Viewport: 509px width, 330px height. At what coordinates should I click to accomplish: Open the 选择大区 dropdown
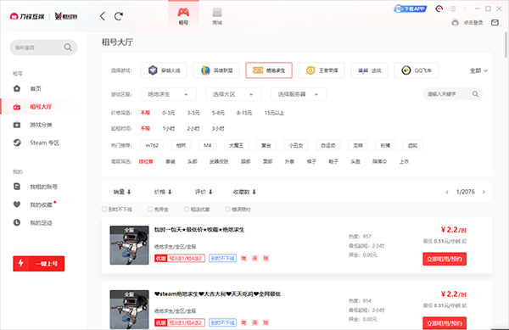pyautogui.click(x=233, y=94)
